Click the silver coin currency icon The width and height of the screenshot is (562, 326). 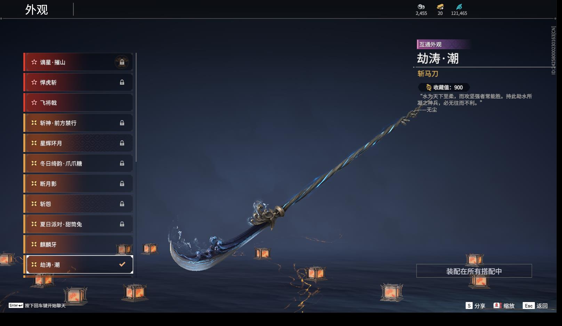coord(421,7)
